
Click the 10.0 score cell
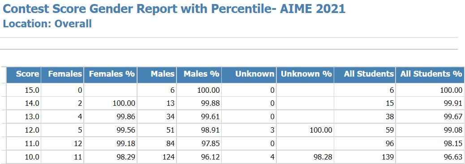tap(23, 156)
